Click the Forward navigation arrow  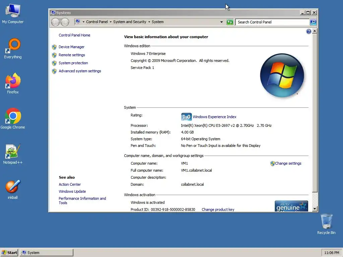click(65, 22)
